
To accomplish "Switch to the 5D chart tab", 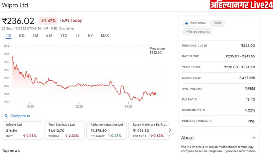I will 22,35.
